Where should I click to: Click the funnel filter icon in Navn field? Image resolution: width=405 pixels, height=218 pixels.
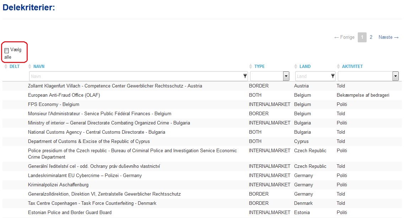245,76
